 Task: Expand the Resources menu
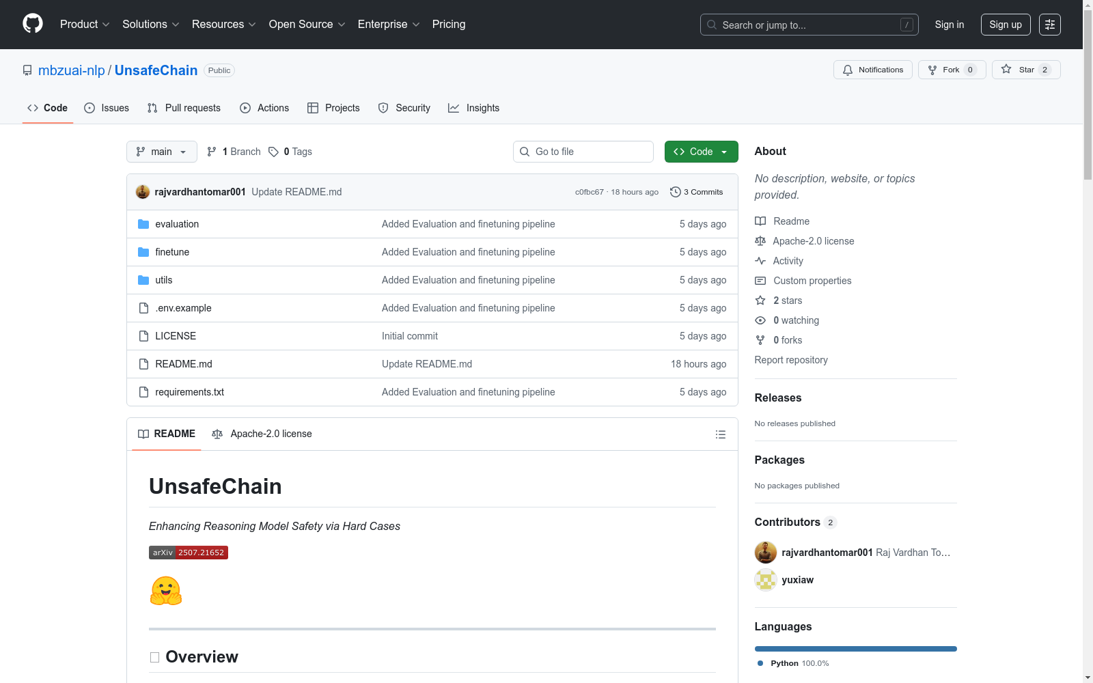pyautogui.click(x=224, y=25)
